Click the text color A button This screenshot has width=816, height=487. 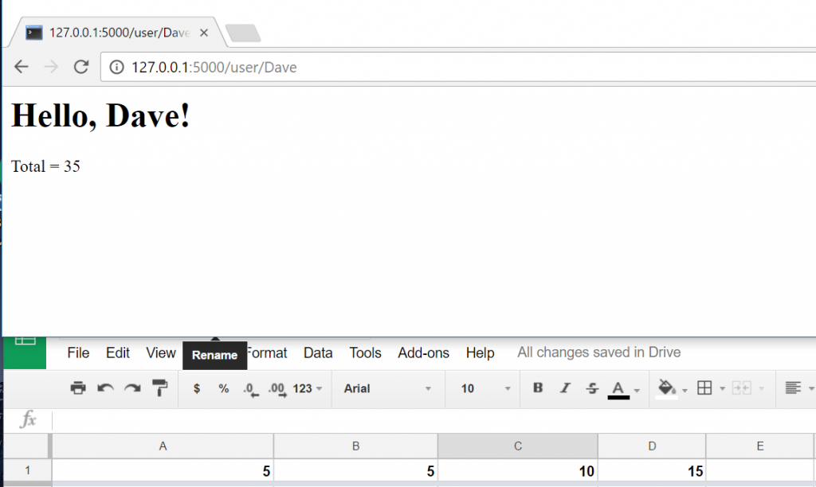pyautogui.click(x=618, y=389)
